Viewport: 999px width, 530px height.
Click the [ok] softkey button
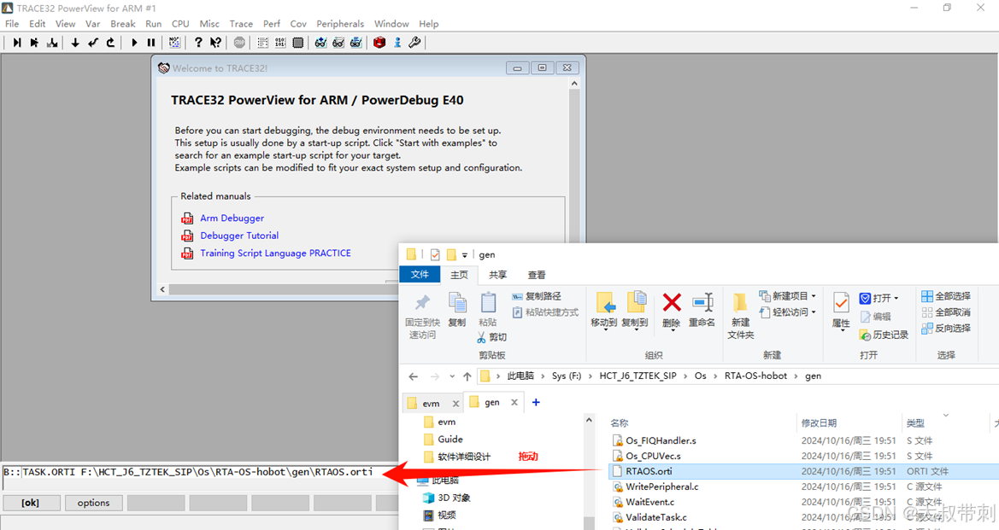click(x=31, y=503)
